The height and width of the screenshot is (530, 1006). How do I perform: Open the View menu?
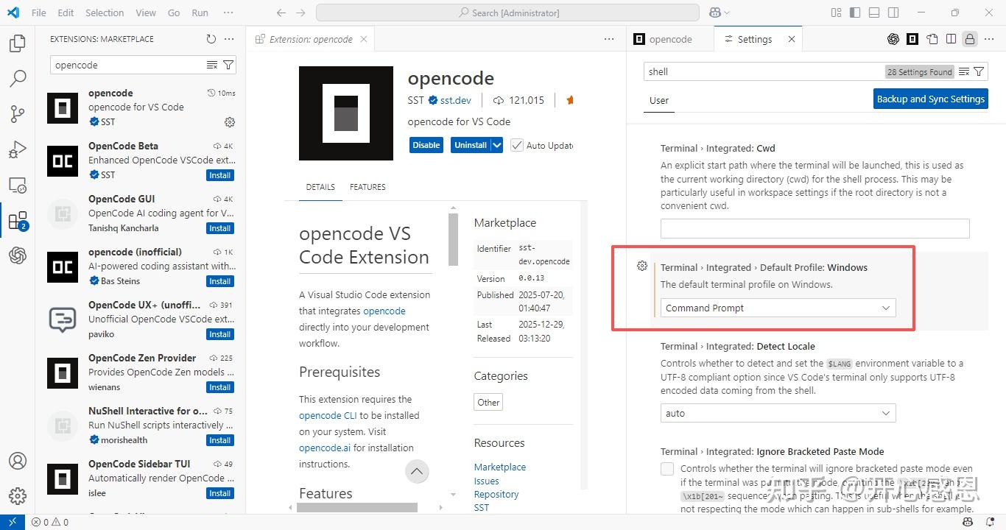coord(146,13)
